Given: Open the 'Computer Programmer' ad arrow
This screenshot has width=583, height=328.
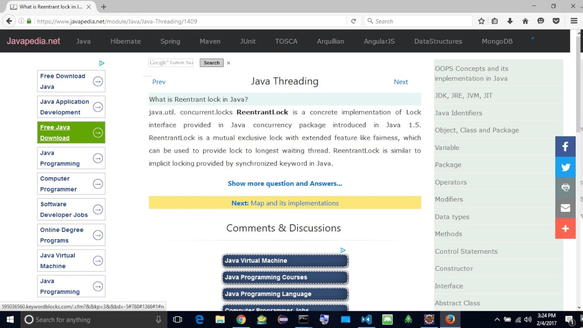Looking at the screenshot, I should pyautogui.click(x=98, y=184).
